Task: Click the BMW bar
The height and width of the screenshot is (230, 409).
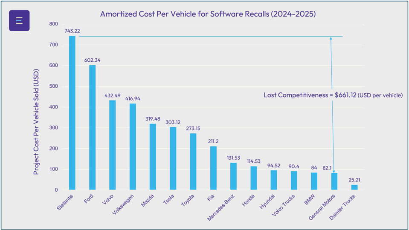Action: [x=314, y=181]
